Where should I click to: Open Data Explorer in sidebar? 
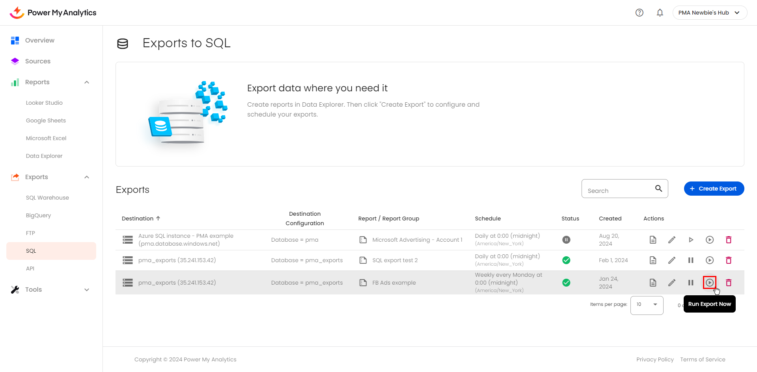tap(44, 156)
